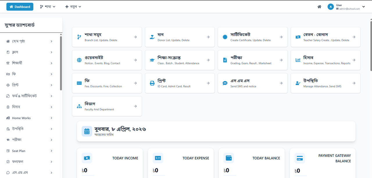Open the শাখা dropdown in top bar
The image size is (372, 178).
pyautogui.click(x=48, y=7)
